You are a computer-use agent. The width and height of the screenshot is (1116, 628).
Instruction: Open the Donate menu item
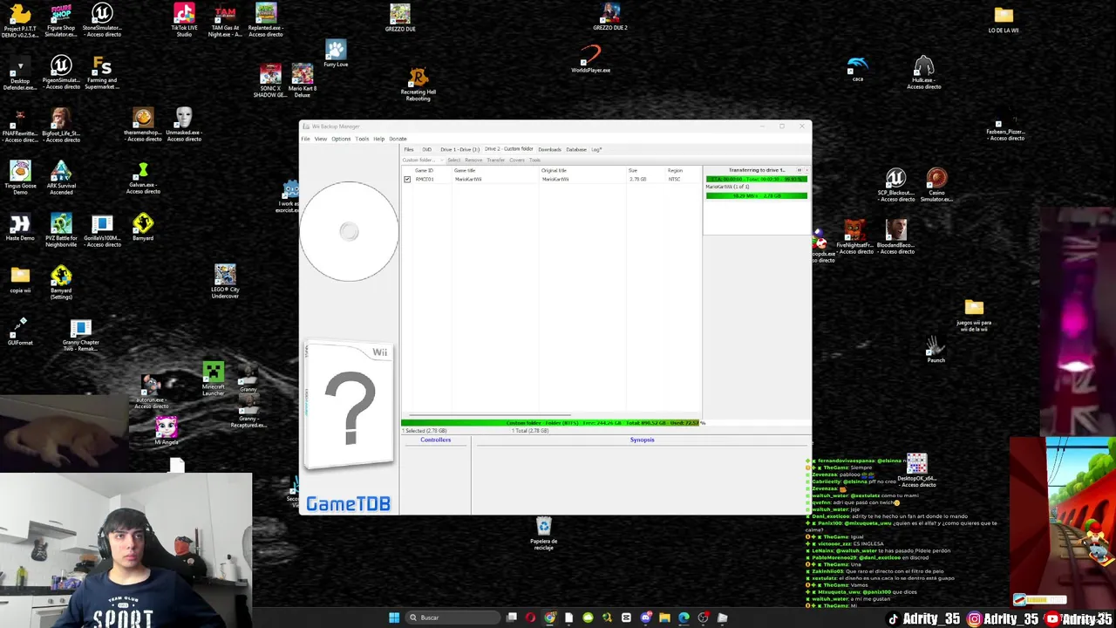tap(398, 139)
